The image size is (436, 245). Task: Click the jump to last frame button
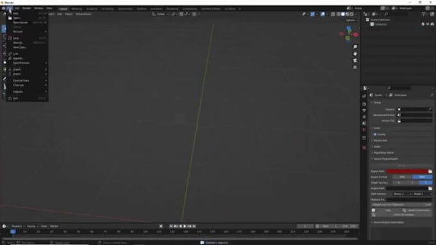[x=194, y=226]
